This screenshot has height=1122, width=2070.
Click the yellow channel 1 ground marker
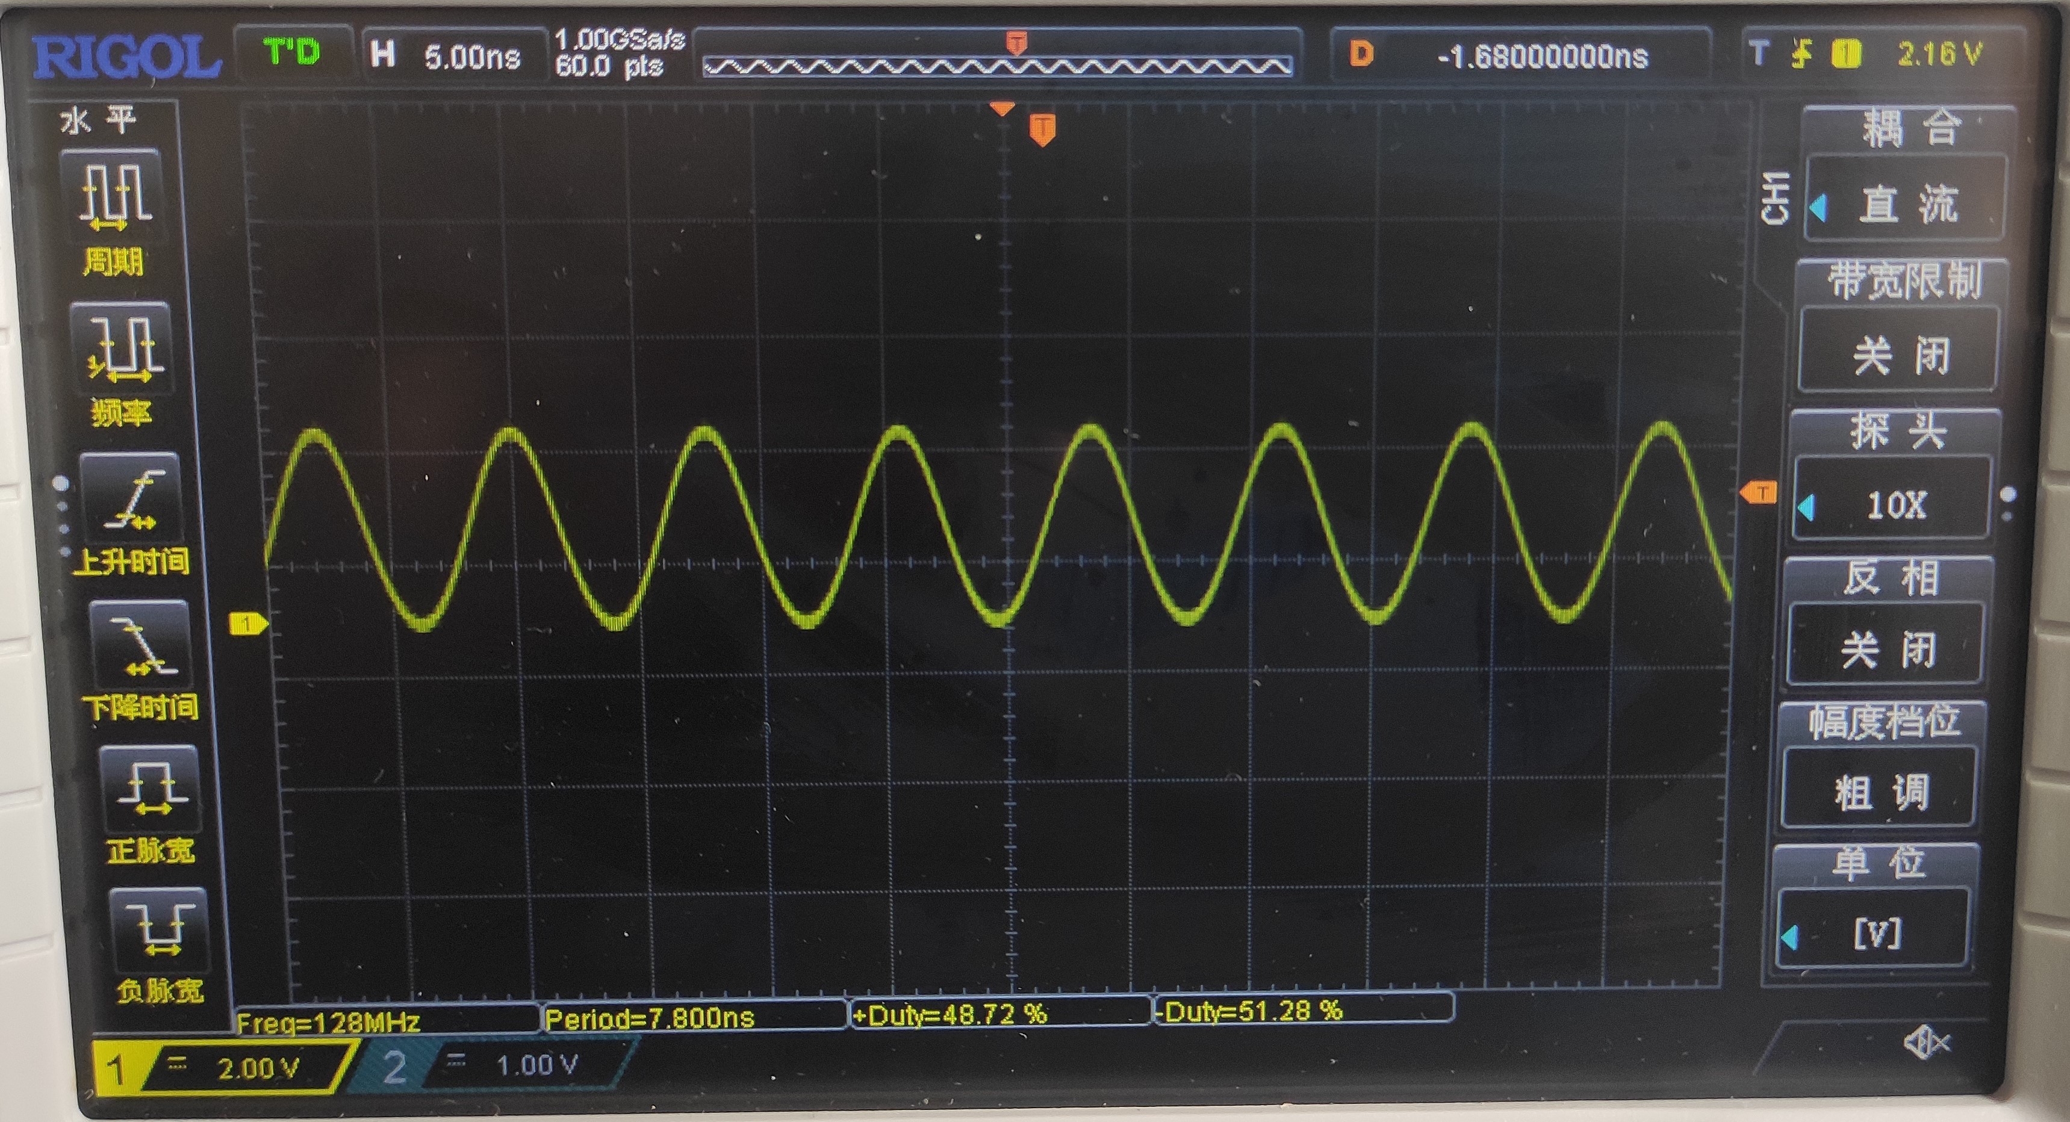tap(248, 623)
